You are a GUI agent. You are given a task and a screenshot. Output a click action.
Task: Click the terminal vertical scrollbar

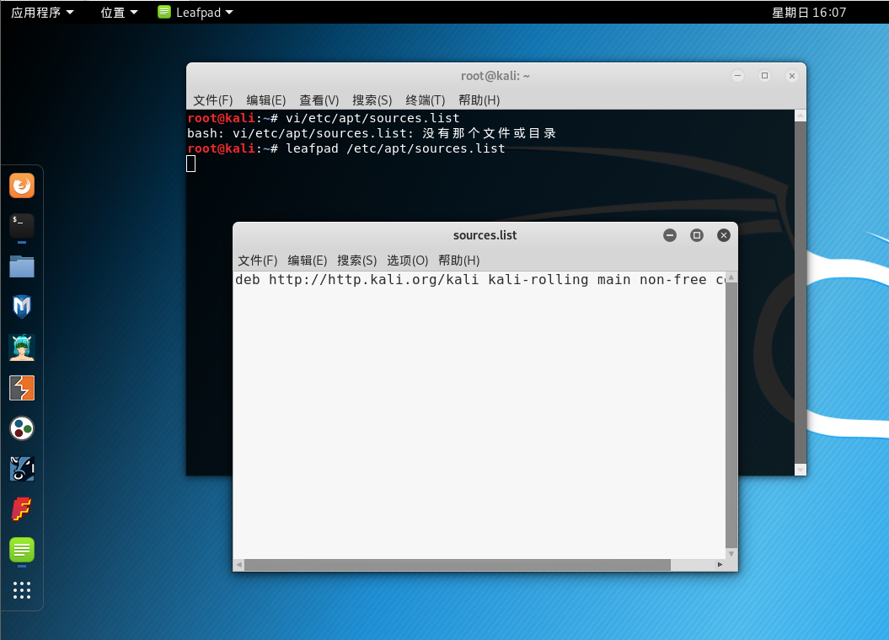point(800,293)
